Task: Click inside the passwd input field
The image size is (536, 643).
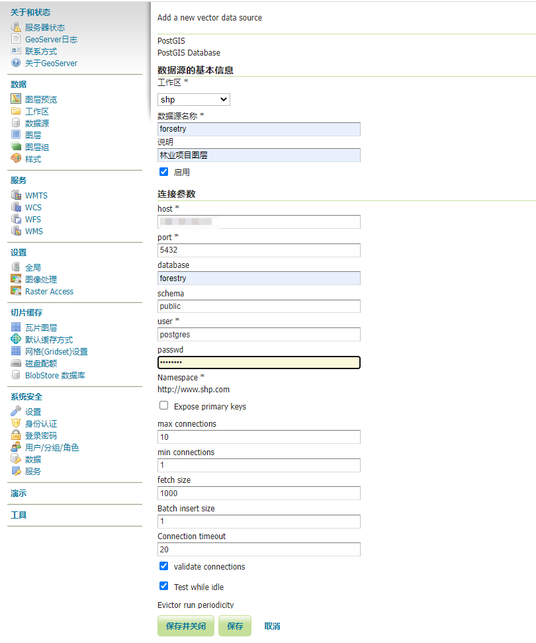Action: click(258, 362)
